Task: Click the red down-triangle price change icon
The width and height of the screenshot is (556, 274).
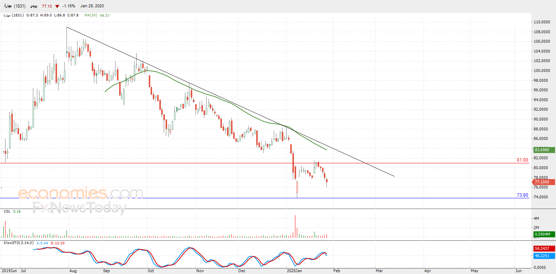Action: 57,6
